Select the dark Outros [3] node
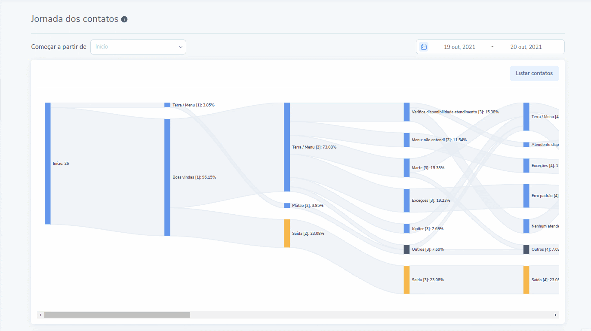The image size is (591, 331). [406, 249]
